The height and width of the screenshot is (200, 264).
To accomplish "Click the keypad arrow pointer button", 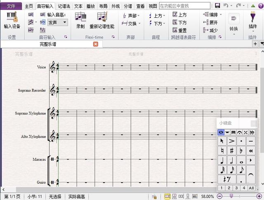I will pos(222,141).
